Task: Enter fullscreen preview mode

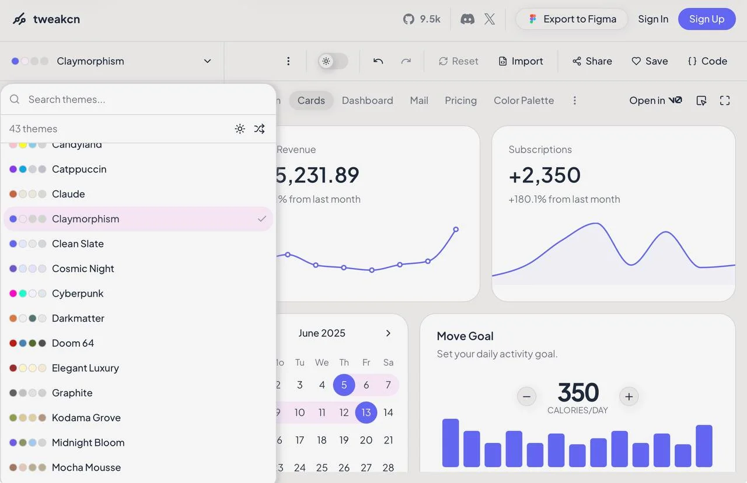Action: point(725,101)
